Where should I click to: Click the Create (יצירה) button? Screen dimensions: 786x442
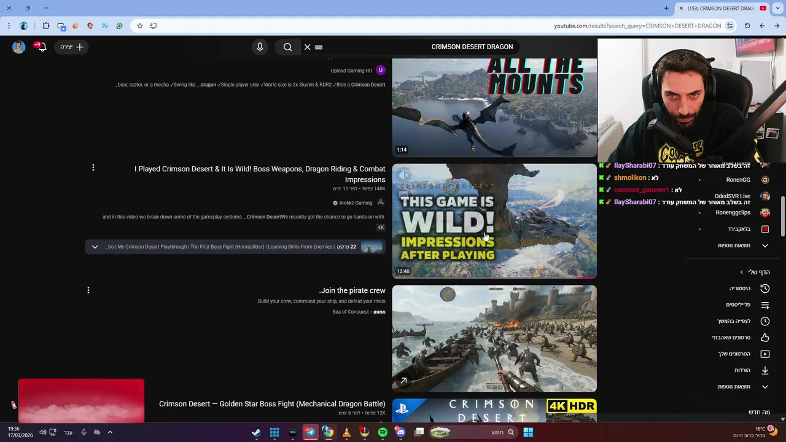(x=72, y=47)
